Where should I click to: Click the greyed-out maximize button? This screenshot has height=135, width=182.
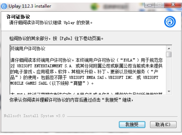pos(159,5)
